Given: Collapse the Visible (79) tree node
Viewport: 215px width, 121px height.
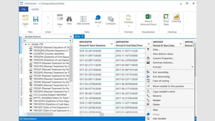Looking at the screenshot, I should [x=26, y=44].
